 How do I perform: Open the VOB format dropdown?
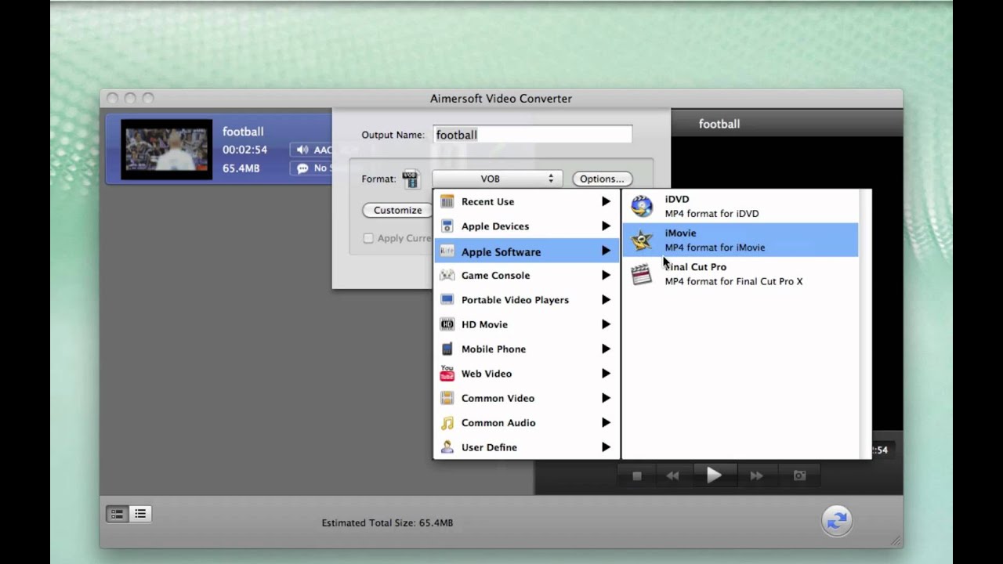click(497, 179)
